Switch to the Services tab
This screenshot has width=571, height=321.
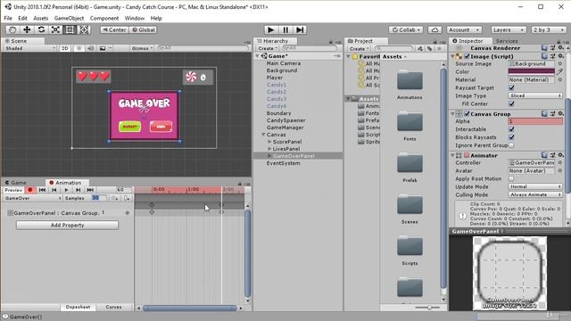[x=507, y=41]
